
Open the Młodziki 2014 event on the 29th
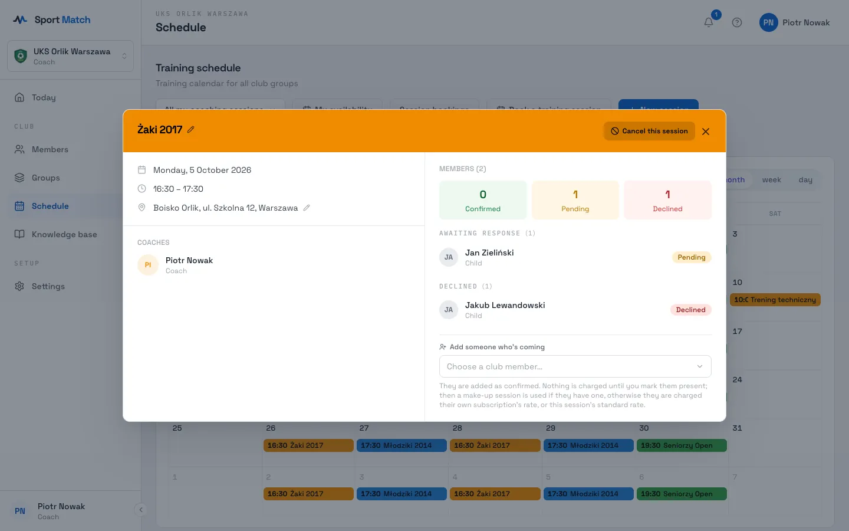[588, 445]
